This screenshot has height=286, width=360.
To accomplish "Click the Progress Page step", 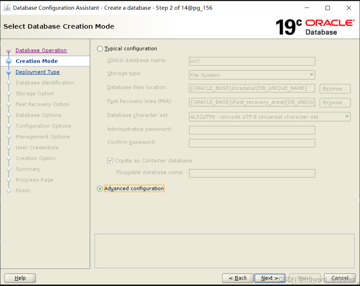I will click(34, 180).
